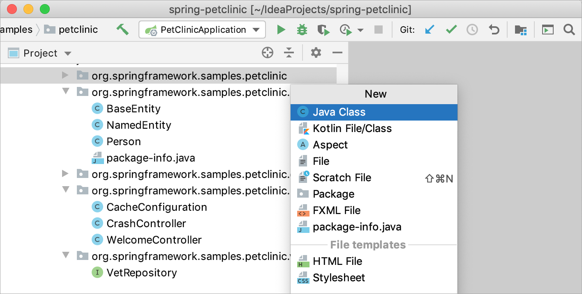This screenshot has height=294, width=582.
Task: Click the locate/scroll from source target icon
Action: [x=268, y=52]
